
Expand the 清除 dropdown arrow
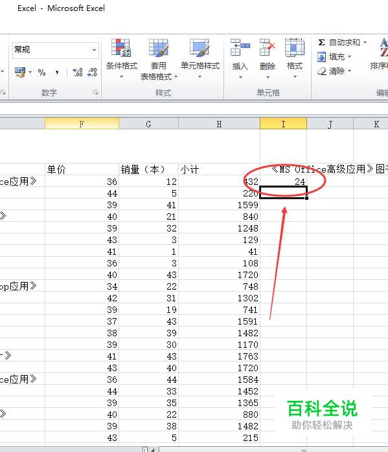(349, 71)
